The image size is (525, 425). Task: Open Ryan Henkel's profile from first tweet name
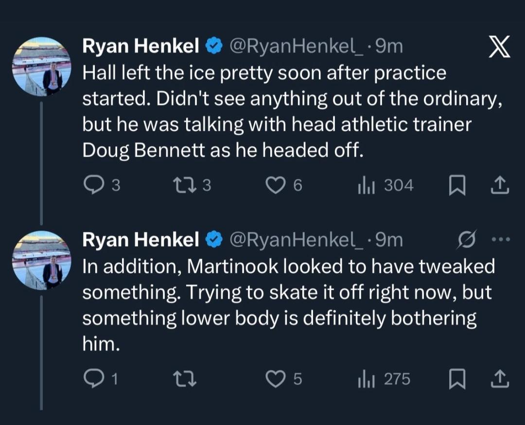point(141,46)
